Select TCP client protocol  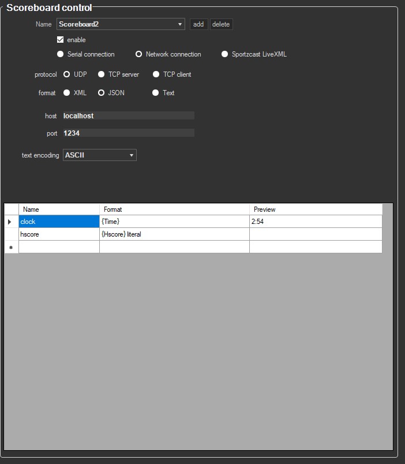coord(156,74)
